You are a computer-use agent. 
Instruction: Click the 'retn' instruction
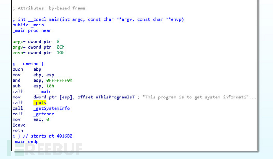click(x=18, y=131)
